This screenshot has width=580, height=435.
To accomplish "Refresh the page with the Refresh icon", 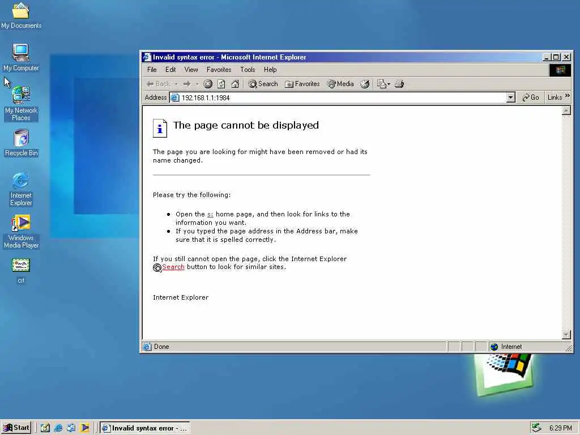I will [221, 84].
